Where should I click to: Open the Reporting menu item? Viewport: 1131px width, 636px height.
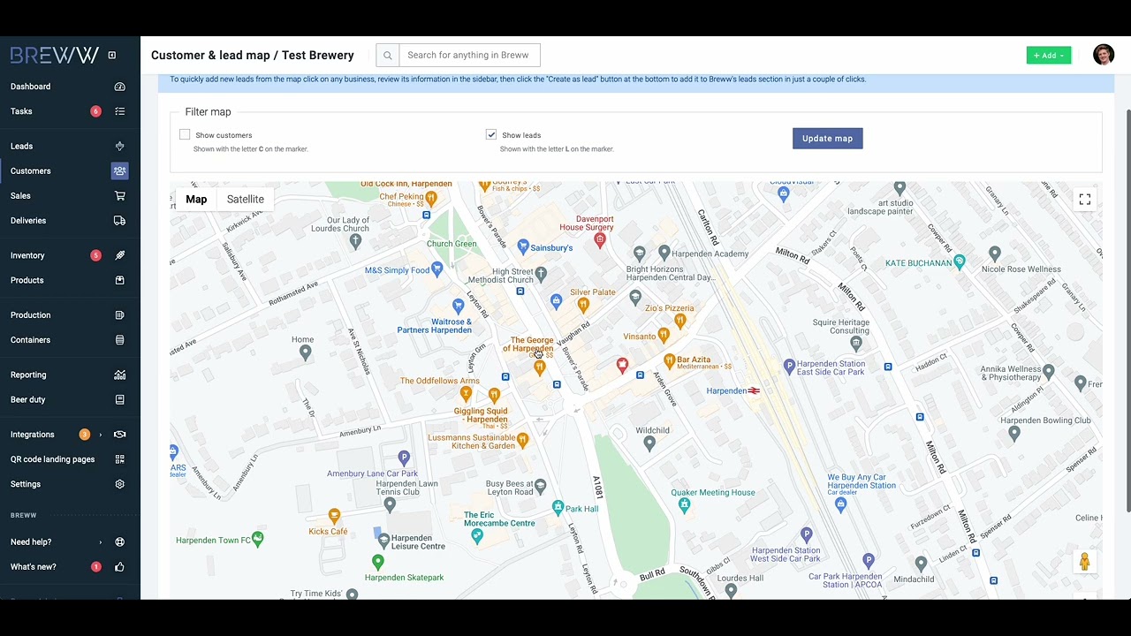click(28, 375)
